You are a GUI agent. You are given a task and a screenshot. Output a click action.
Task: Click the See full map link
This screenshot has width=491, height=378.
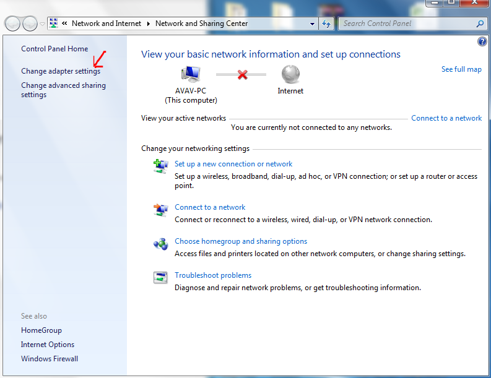click(x=461, y=69)
